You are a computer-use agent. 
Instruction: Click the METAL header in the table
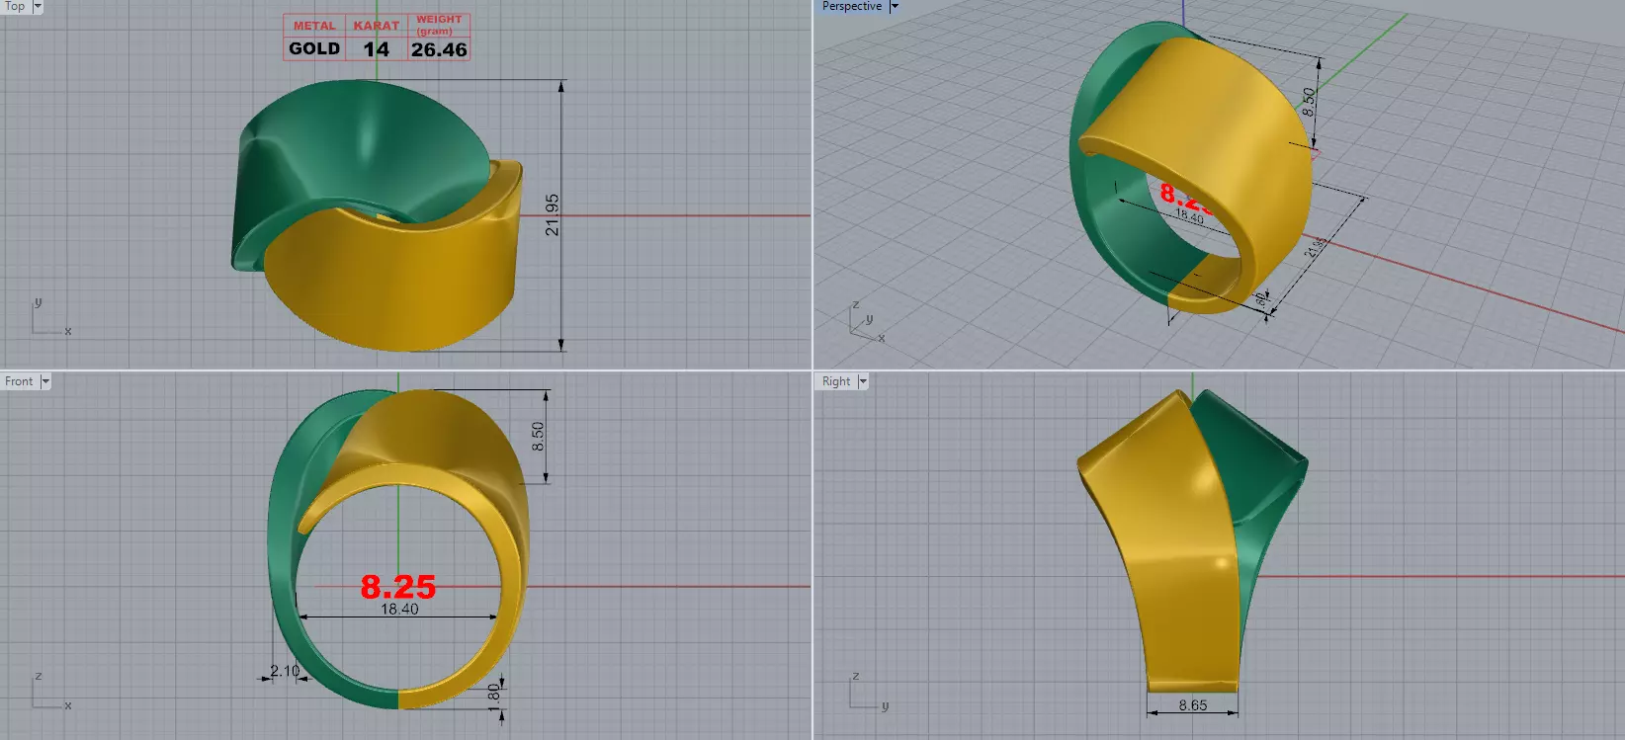[314, 26]
